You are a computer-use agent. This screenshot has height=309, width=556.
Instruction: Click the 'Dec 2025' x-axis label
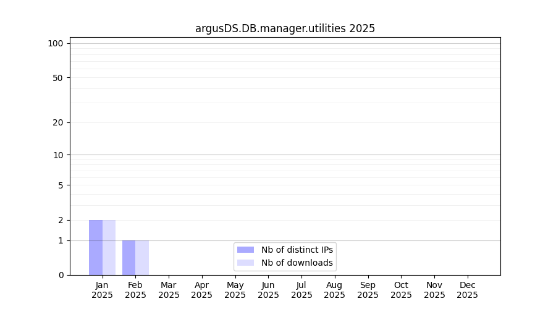coord(467,290)
